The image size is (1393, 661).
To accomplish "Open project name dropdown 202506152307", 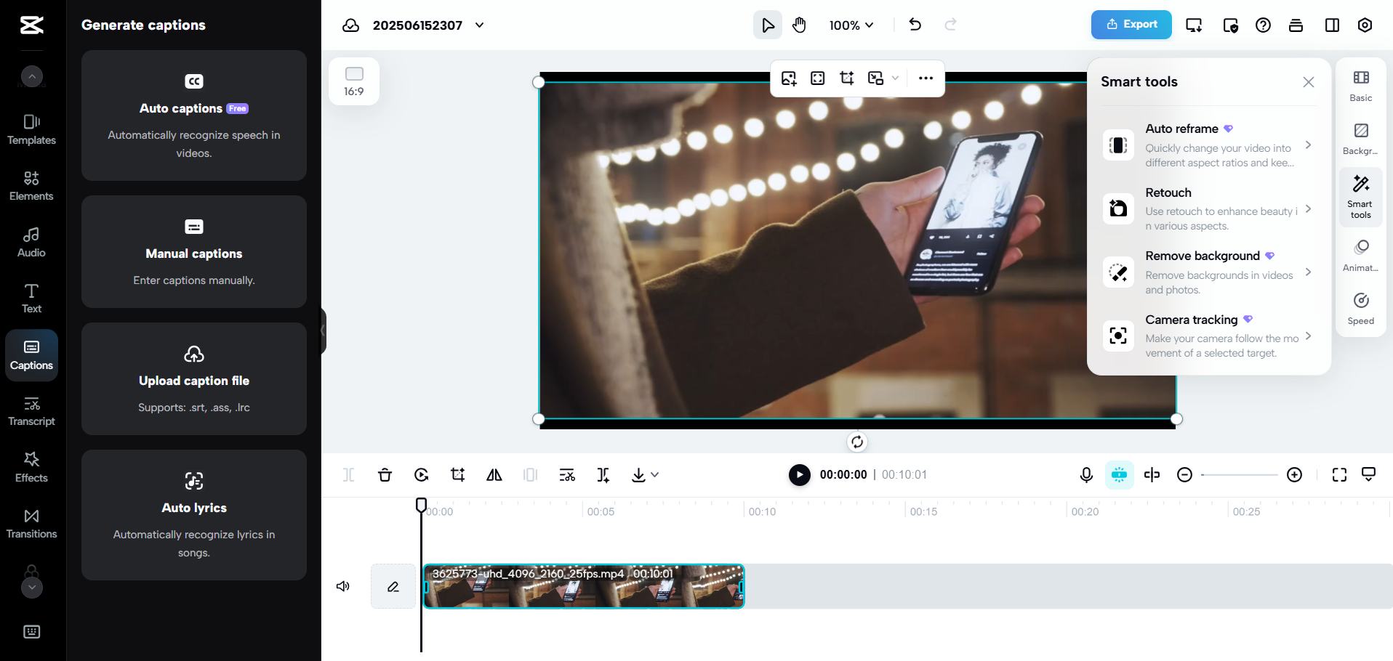I will point(429,25).
